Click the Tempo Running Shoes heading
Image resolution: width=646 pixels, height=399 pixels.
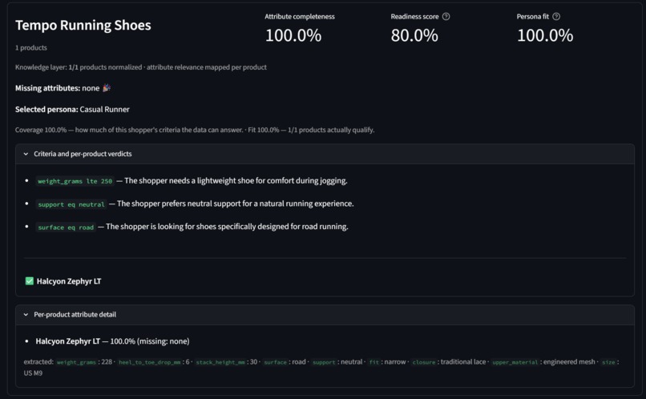coord(83,25)
